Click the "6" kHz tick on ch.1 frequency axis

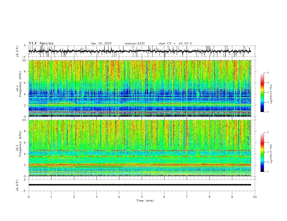pos(26,83)
